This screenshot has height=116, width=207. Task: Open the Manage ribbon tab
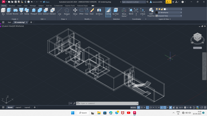click(33, 6)
